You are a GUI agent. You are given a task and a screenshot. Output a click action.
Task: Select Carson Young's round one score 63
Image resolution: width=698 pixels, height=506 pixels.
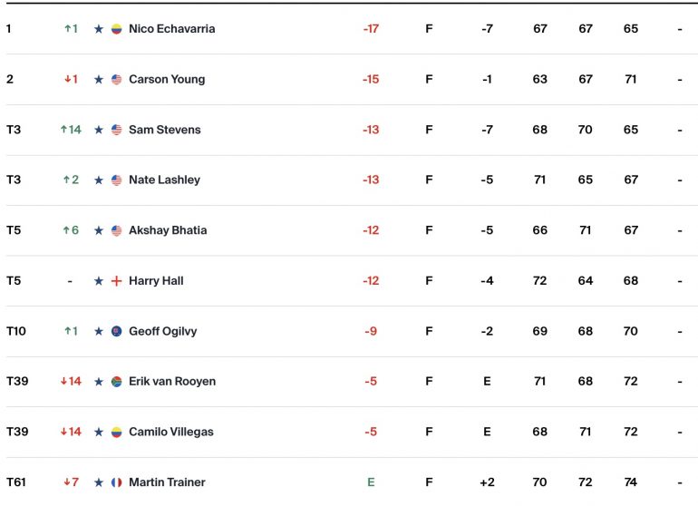tap(540, 79)
